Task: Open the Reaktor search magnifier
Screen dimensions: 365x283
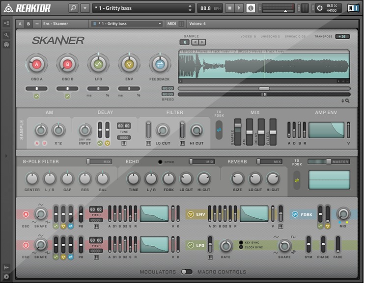Action: point(73,8)
